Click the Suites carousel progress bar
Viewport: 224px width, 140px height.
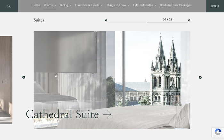pos(148,23)
